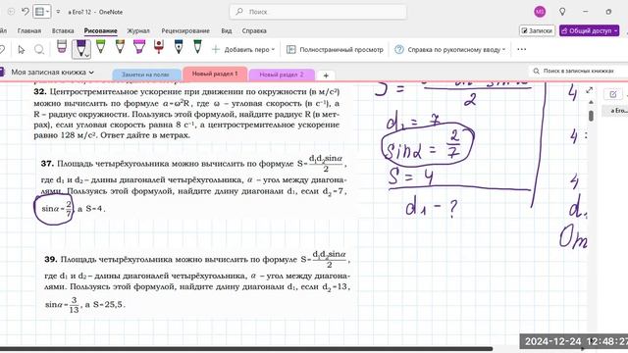Click the problem number 37 heading
628x353 pixels.
click(47, 164)
